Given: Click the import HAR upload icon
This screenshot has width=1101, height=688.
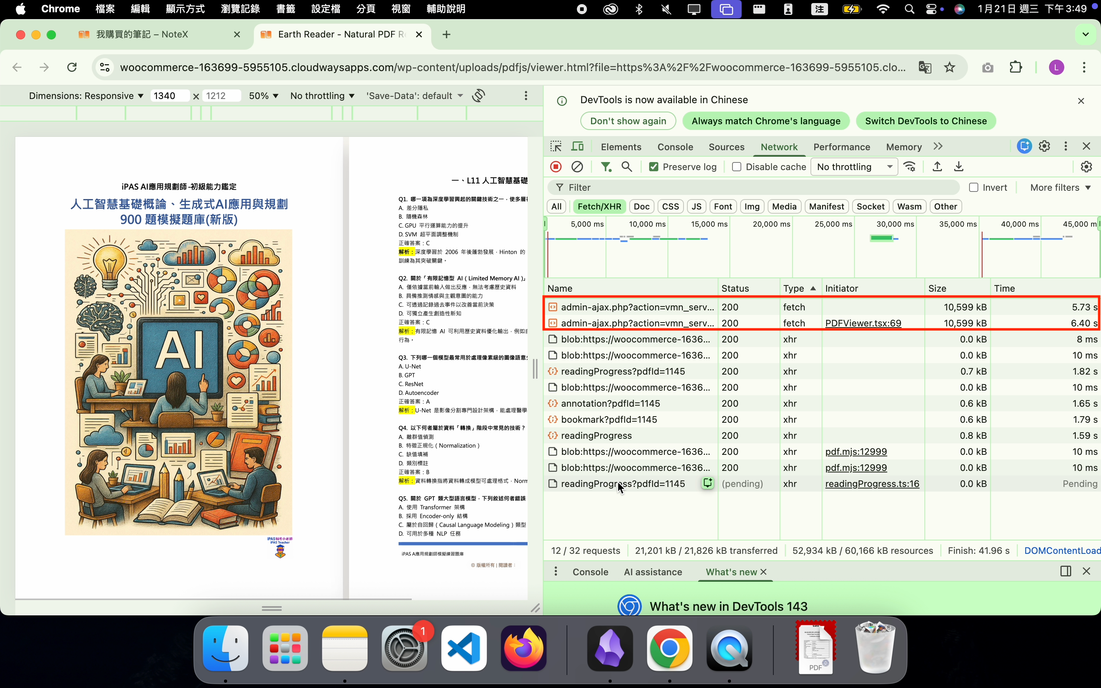Looking at the screenshot, I should coord(937,167).
